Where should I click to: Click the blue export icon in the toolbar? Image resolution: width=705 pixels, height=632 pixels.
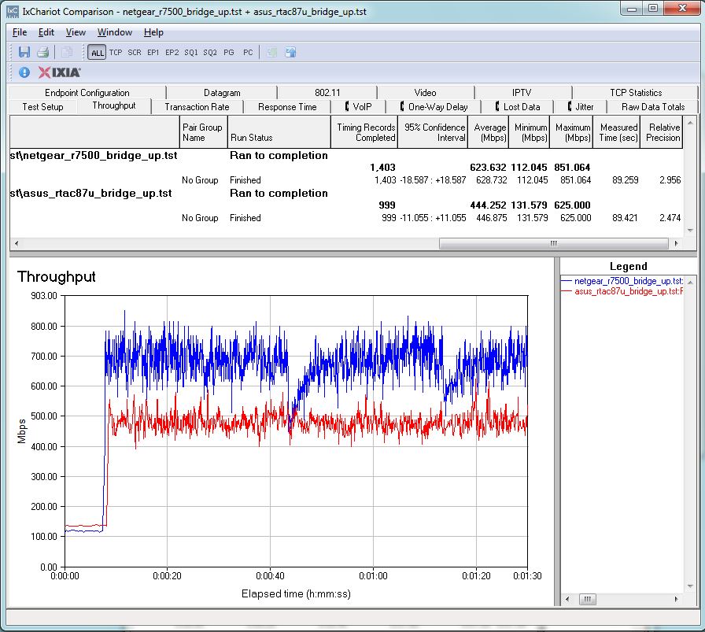point(290,52)
